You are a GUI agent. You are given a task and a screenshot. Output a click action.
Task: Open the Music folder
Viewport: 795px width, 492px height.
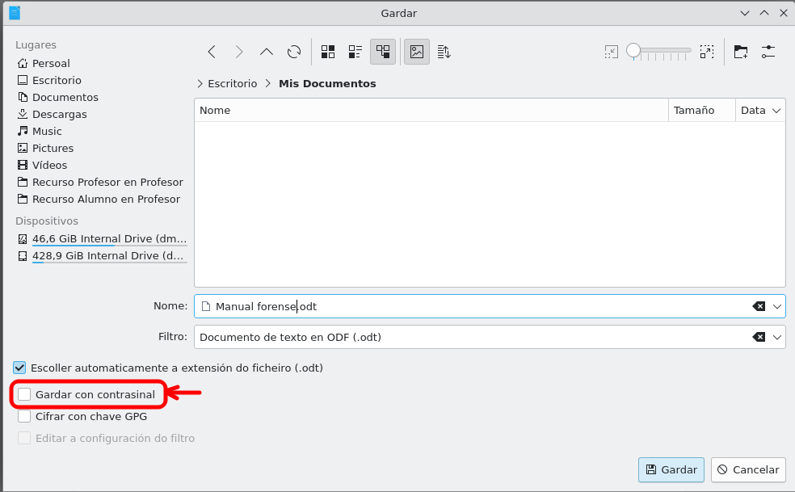pyautogui.click(x=40, y=132)
